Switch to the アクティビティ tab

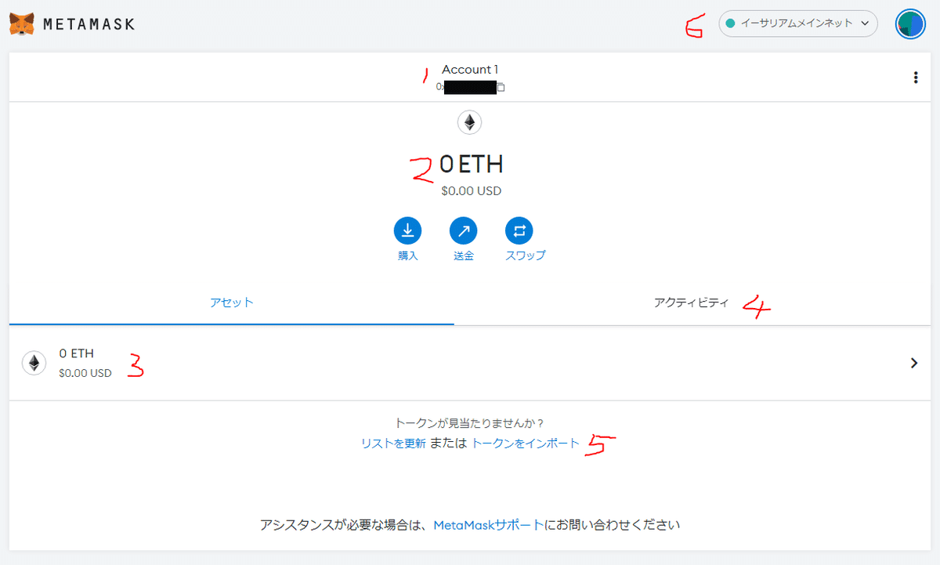click(x=692, y=302)
